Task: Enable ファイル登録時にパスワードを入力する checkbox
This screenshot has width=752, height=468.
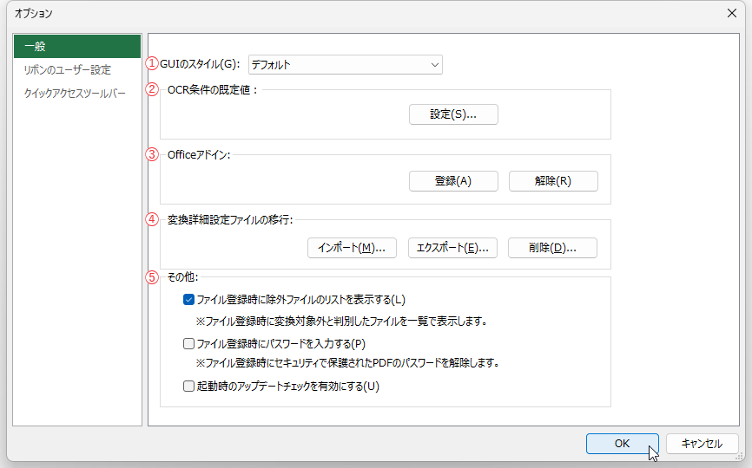Action: 188,343
